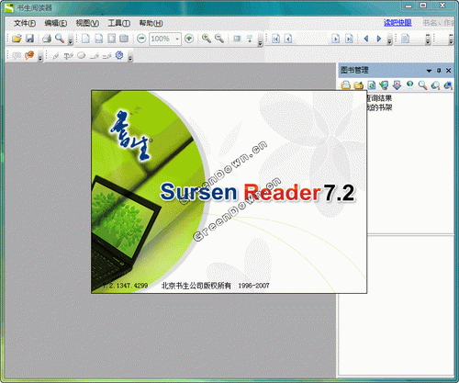The height and width of the screenshot is (383, 459).
Task: Go to the next page
Action: [x=336, y=39]
